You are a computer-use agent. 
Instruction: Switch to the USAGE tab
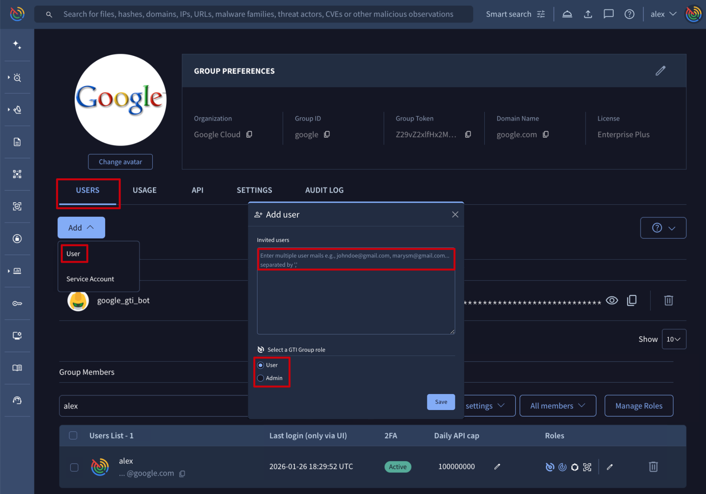[x=145, y=190]
